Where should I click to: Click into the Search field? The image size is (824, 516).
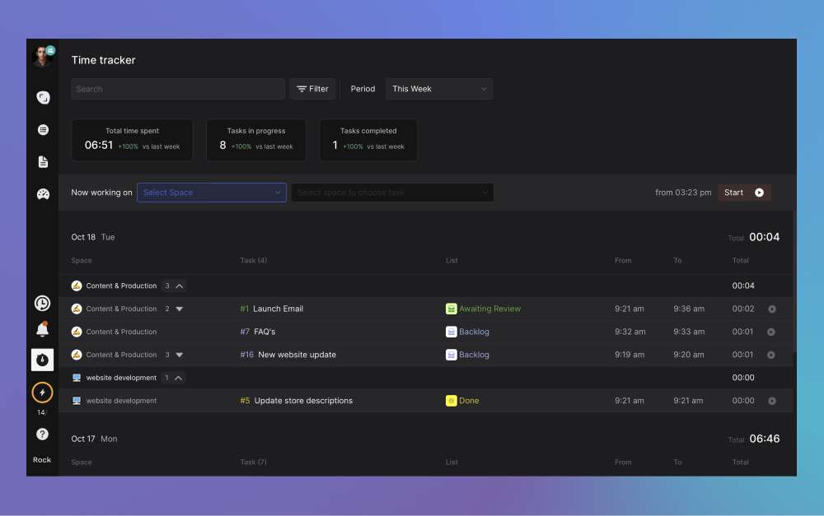(x=178, y=89)
